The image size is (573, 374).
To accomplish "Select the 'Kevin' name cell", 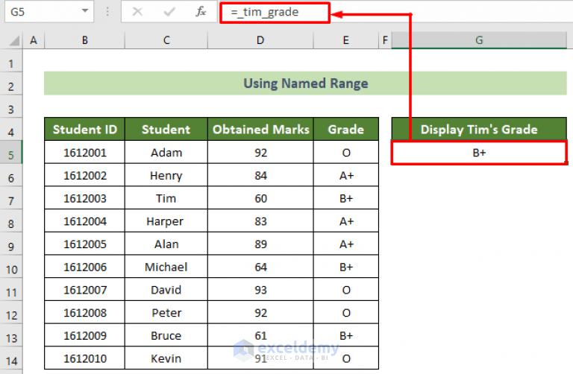I will coord(166,358).
